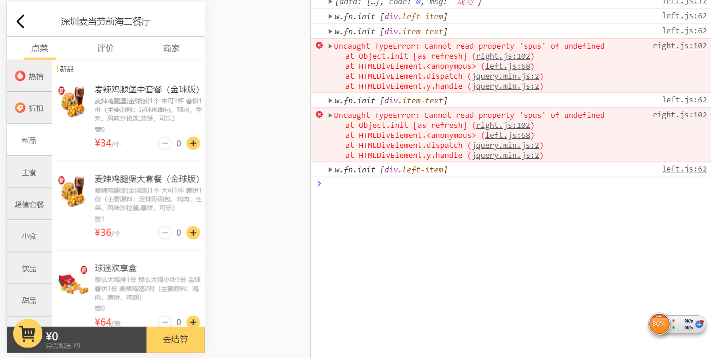Select the 新品 category in sidebar

coord(29,140)
